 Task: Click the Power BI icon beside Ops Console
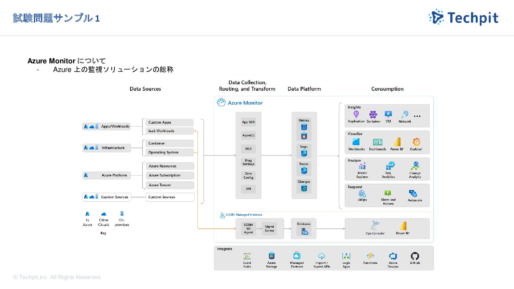[x=403, y=226]
